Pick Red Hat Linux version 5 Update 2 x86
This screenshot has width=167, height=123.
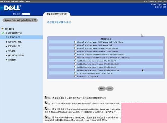tap(75, 67)
